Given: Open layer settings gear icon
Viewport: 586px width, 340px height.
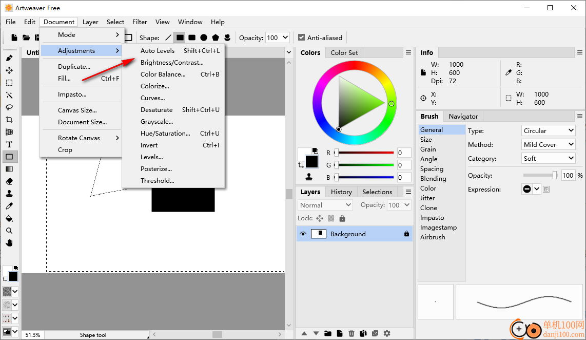Looking at the screenshot, I should tap(387, 333).
